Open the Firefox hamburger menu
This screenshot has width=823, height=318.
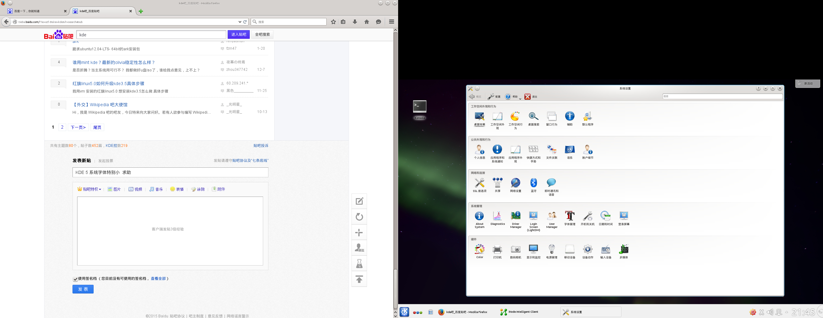pos(391,22)
